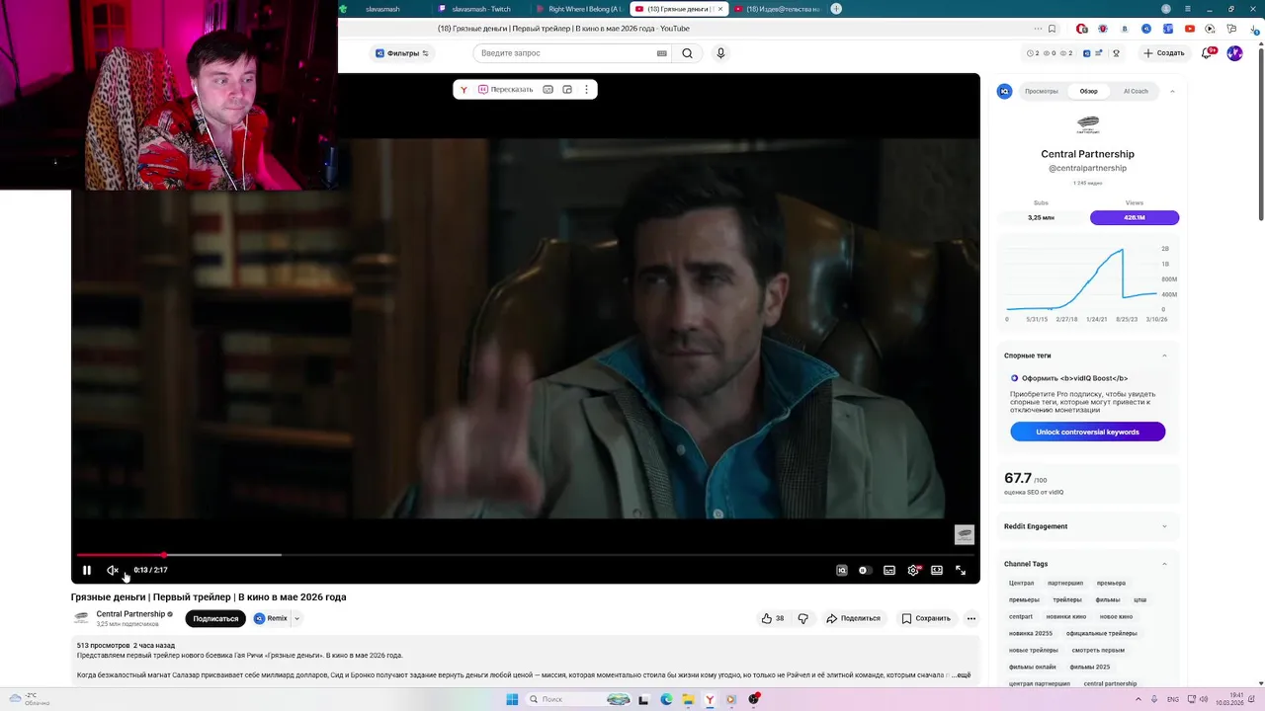Viewport: 1265px width, 711px height.
Task: Toggle subtitles with the captions icon
Action: 889,570
